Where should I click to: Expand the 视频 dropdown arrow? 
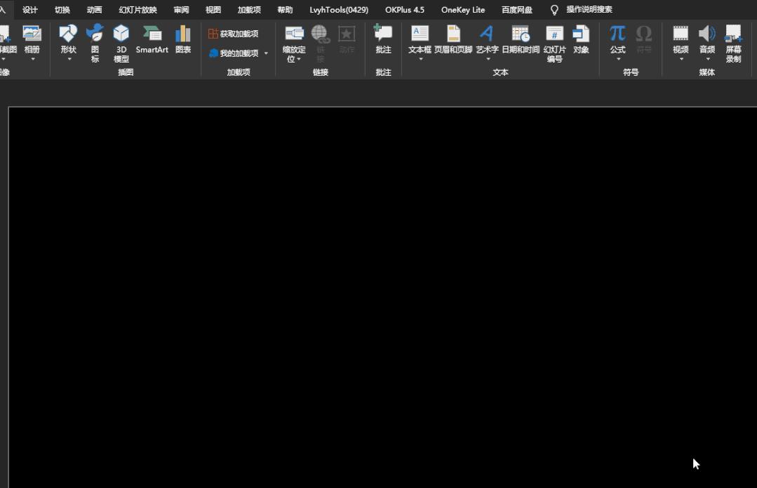click(x=681, y=60)
